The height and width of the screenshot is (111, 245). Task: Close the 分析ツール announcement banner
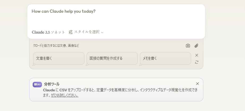click(197, 84)
